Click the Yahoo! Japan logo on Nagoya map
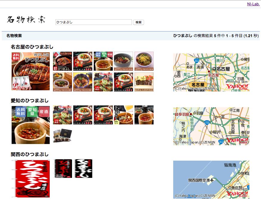Image resolution: width=261 pixels, height=204 pixels. pos(237,87)
